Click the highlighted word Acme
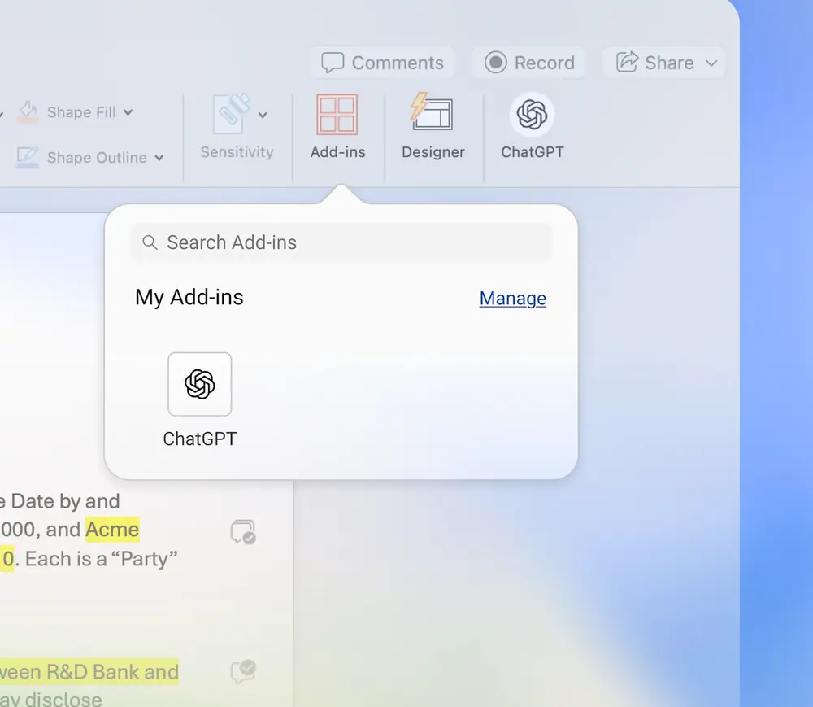813x707 pixels. point(112,530)
